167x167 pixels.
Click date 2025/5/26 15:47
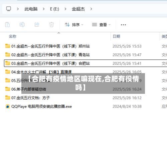point(127,55)
